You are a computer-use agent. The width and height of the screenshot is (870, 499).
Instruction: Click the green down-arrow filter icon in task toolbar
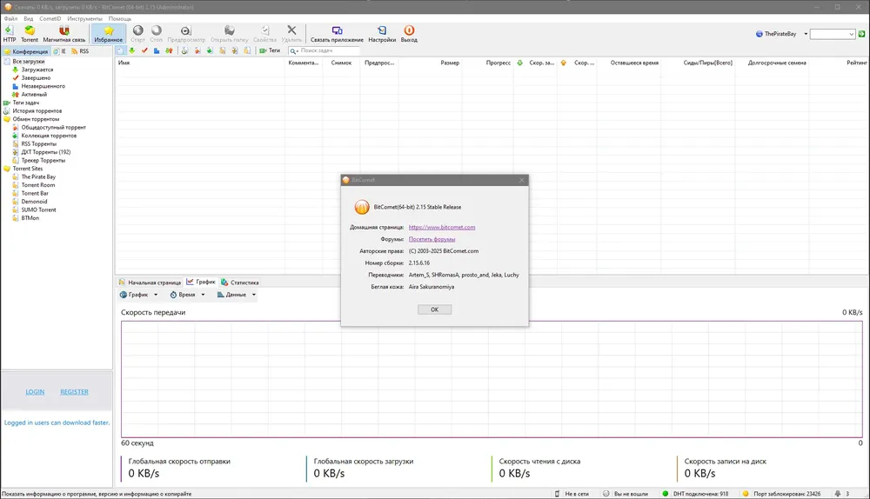tap(132, 50)
